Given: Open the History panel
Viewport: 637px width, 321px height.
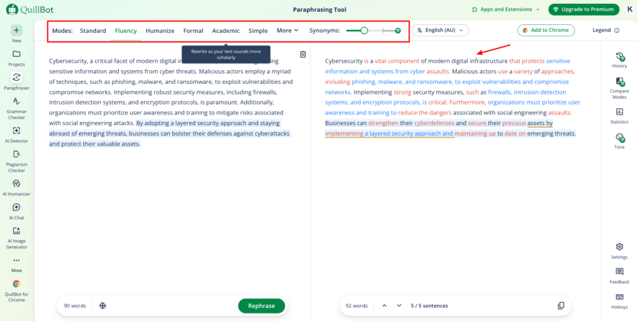Looking at the screenshot, I should (x=619, y=60).
